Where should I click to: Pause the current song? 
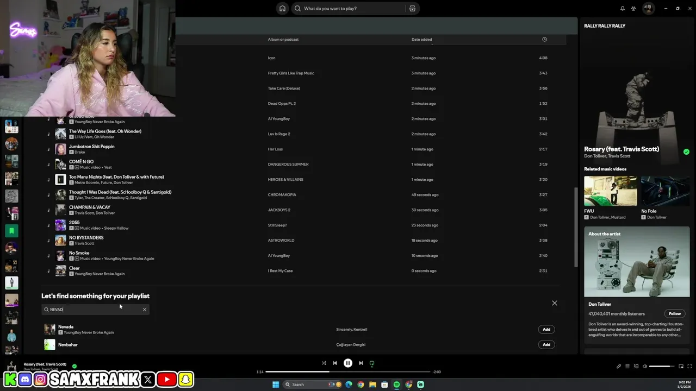tap(348, 363)
